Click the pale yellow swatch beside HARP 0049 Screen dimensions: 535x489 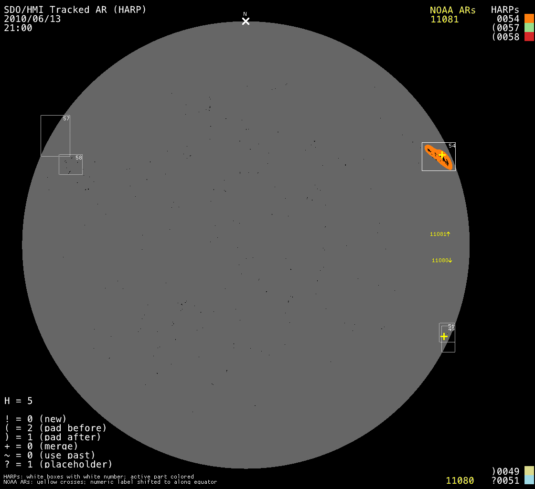click(x=529, y=471)
